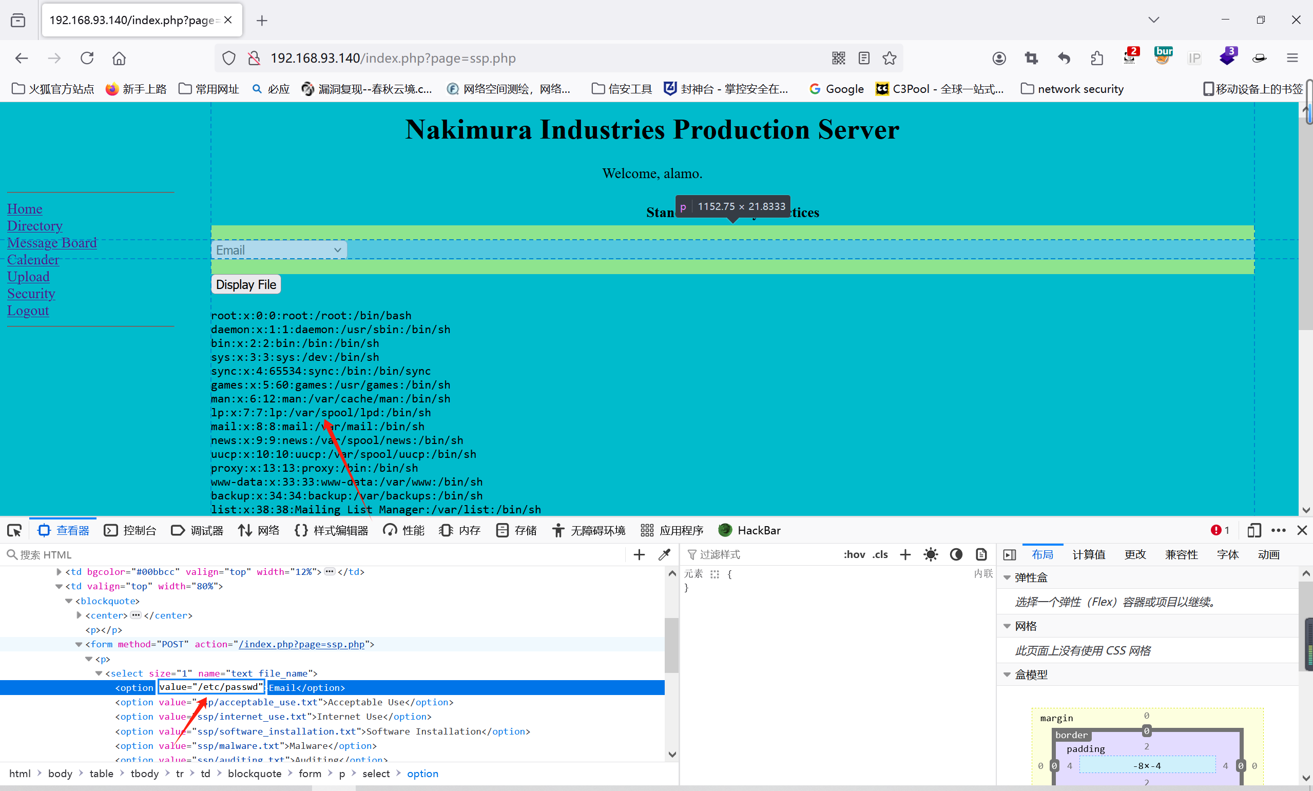Click the Display File button
Screen dimensions: 1313x791
(x=245, y=284)
